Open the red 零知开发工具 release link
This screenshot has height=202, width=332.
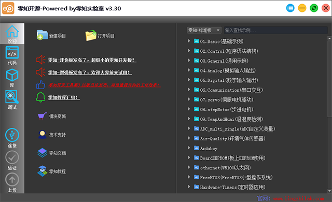click(x=104, y=85)
